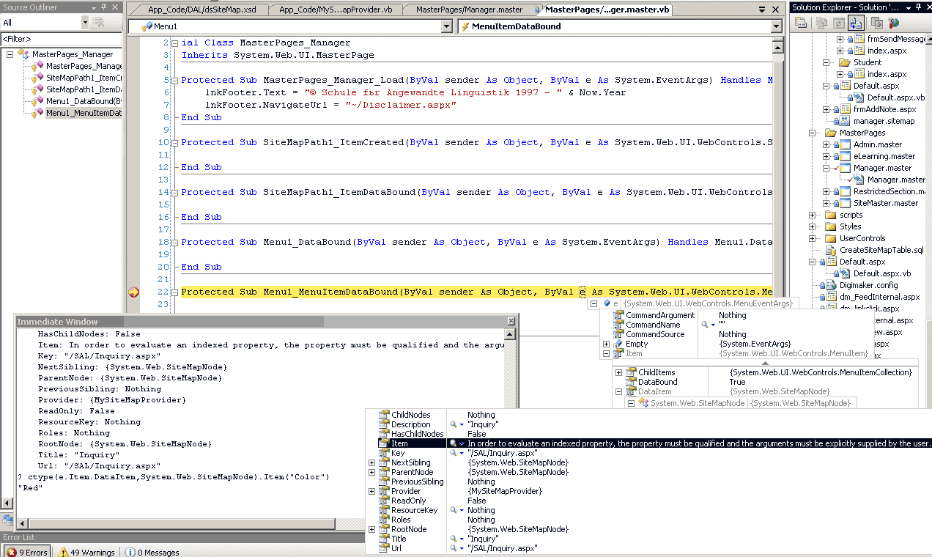Viewport: 932px width, 557px height.
Task: Pin the Source Outliner panel
Action: (104, 7)
